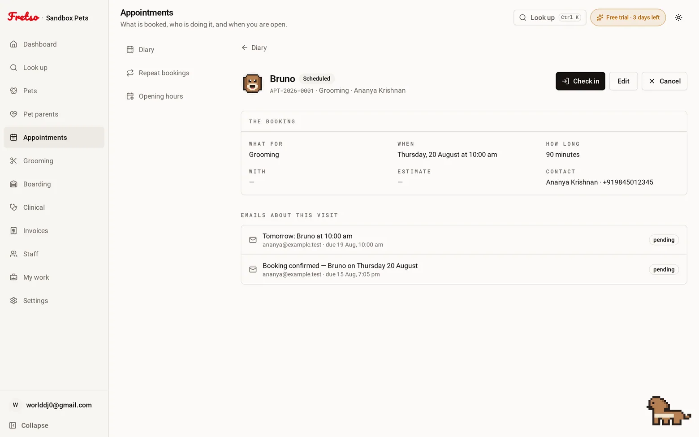Click the mail icon on Booking confirmed row
This screenshot has height=437, width=699.
pyautogui.click(x=253, y=269)
